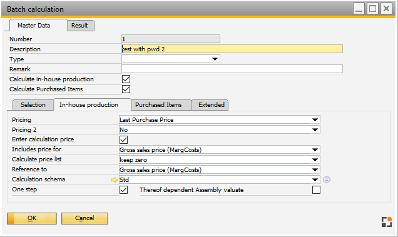The image size is (398, 237).
Task: Click the Description field
Action: pyautogui.click(x=232, y=49)
